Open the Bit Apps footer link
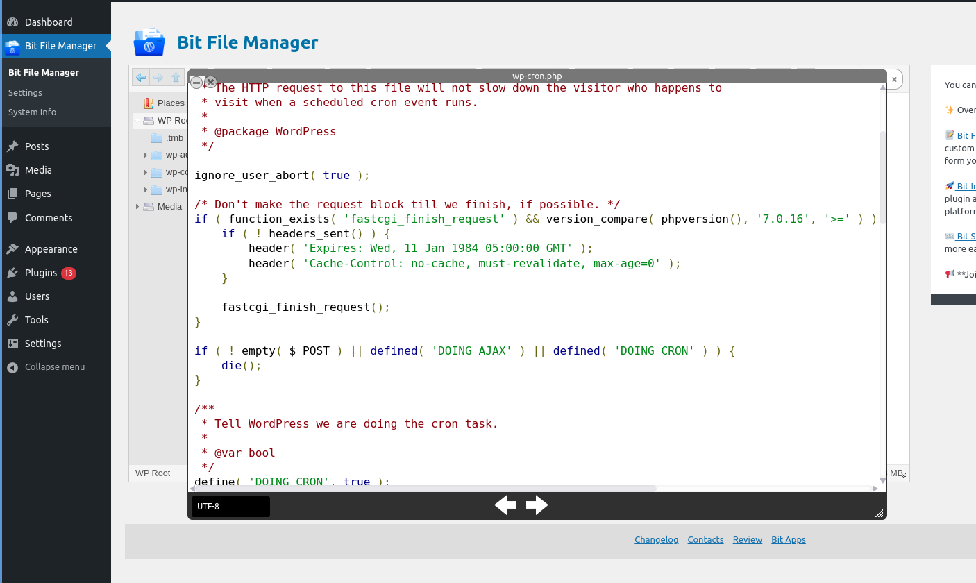 pyautogui.click(x=789, y=539)
